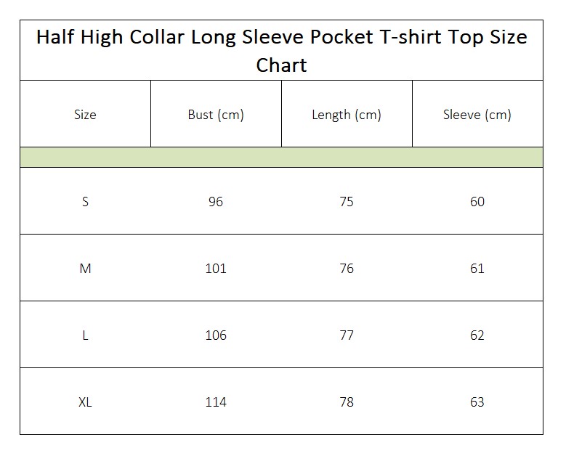The width and height of the screenshot is (566, 456).
Task: Click bust value 101
Action: click(x=216, y=269)
